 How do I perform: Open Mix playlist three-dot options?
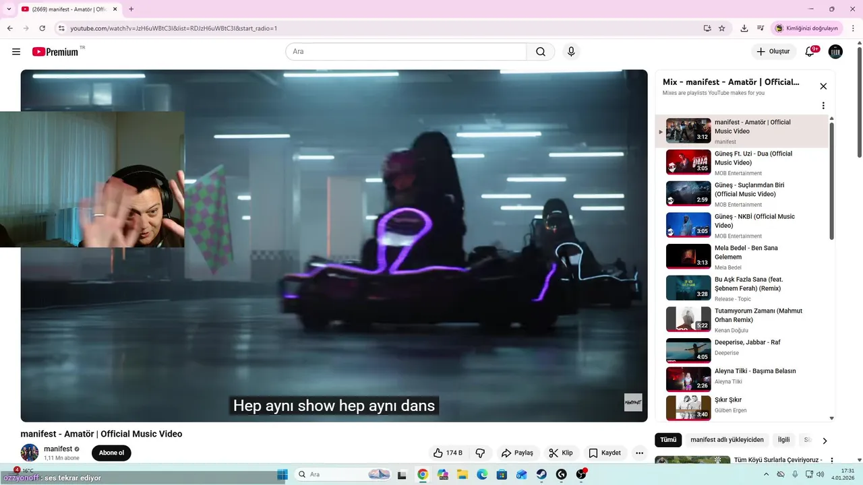tap(823, 106)
